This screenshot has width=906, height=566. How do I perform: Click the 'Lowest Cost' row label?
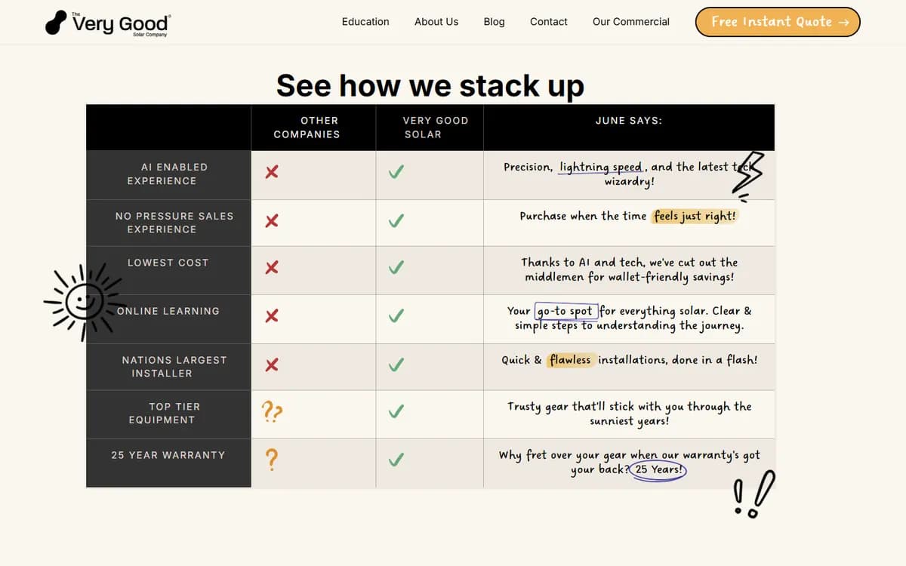coord(168,263)
